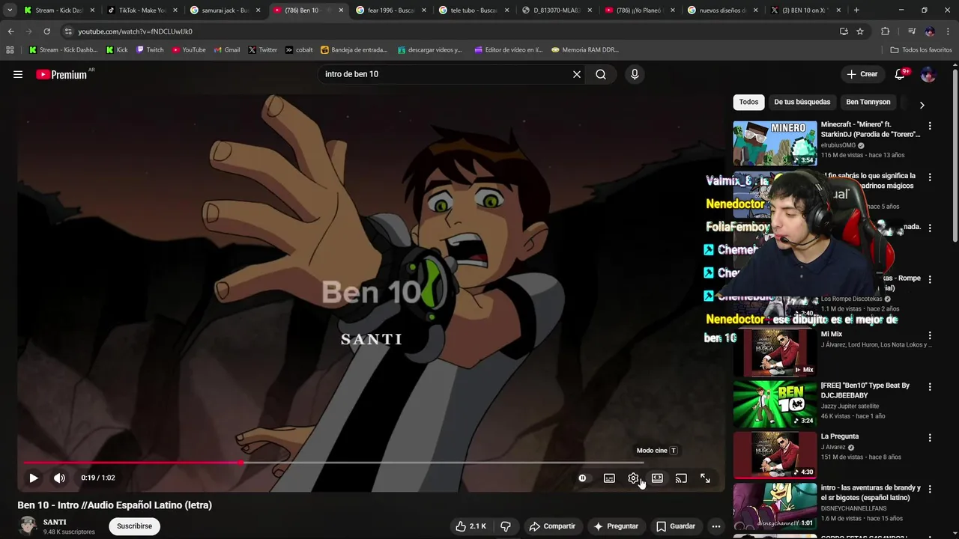Start voice search with microphone icon
Screen dimensions: 959x539
(x=635, y=74)
